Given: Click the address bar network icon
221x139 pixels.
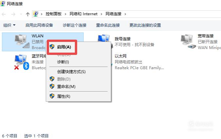Looking at the screenshot, I should 36,14.
